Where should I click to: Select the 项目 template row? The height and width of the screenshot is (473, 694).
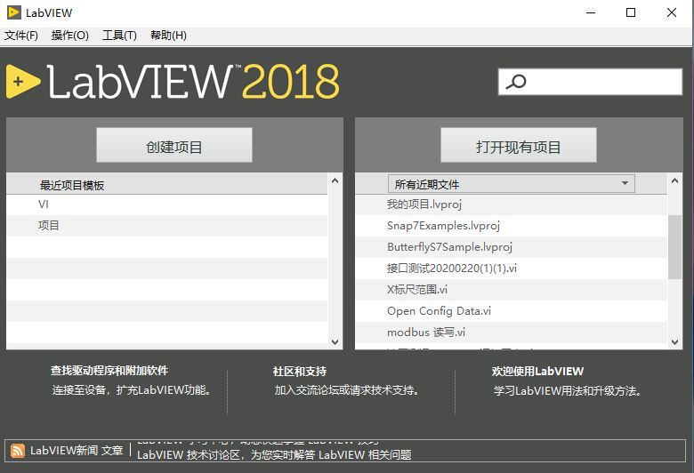coord(167,226)
